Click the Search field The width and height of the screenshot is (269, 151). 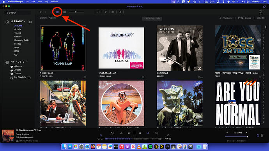click(x=18, y=13)
